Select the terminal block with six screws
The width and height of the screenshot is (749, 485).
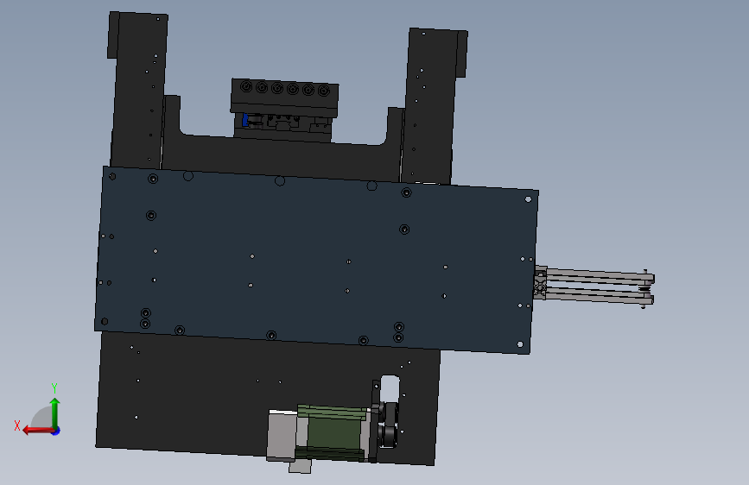pos(285,98)
